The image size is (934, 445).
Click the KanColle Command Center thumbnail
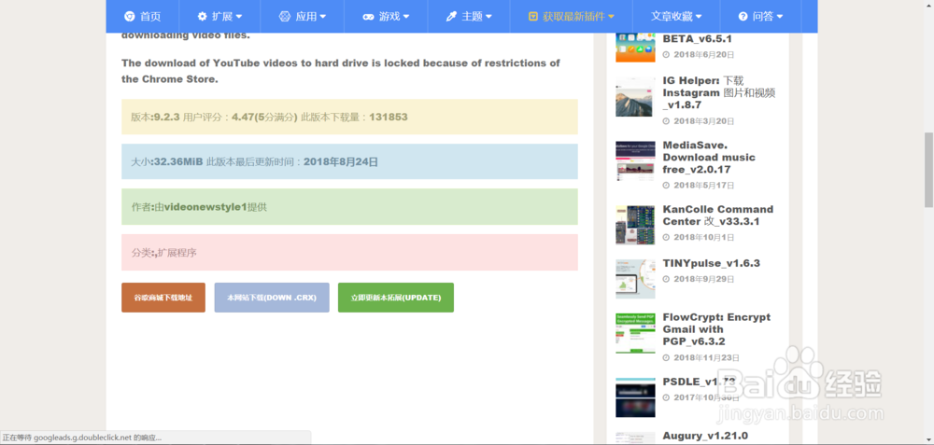[635, 225]
